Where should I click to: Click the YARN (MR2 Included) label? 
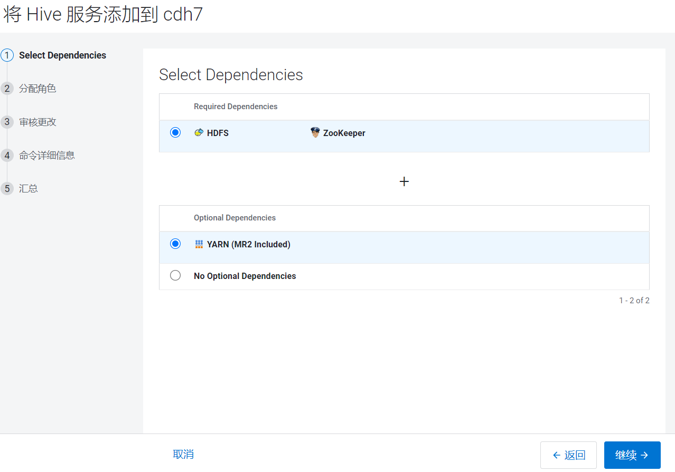[x=249, y=245]
